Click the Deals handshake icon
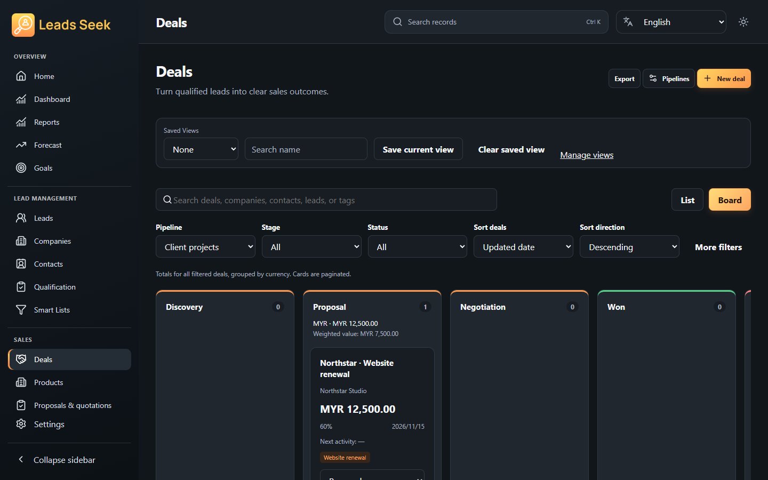The height and width of the screenshot is (480, 768). (21, 359)
